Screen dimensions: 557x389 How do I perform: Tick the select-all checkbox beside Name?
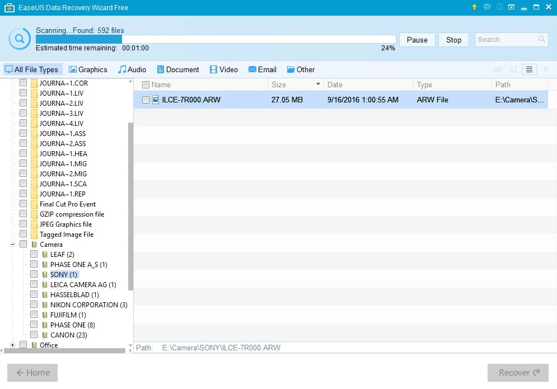tap(146, 85)
